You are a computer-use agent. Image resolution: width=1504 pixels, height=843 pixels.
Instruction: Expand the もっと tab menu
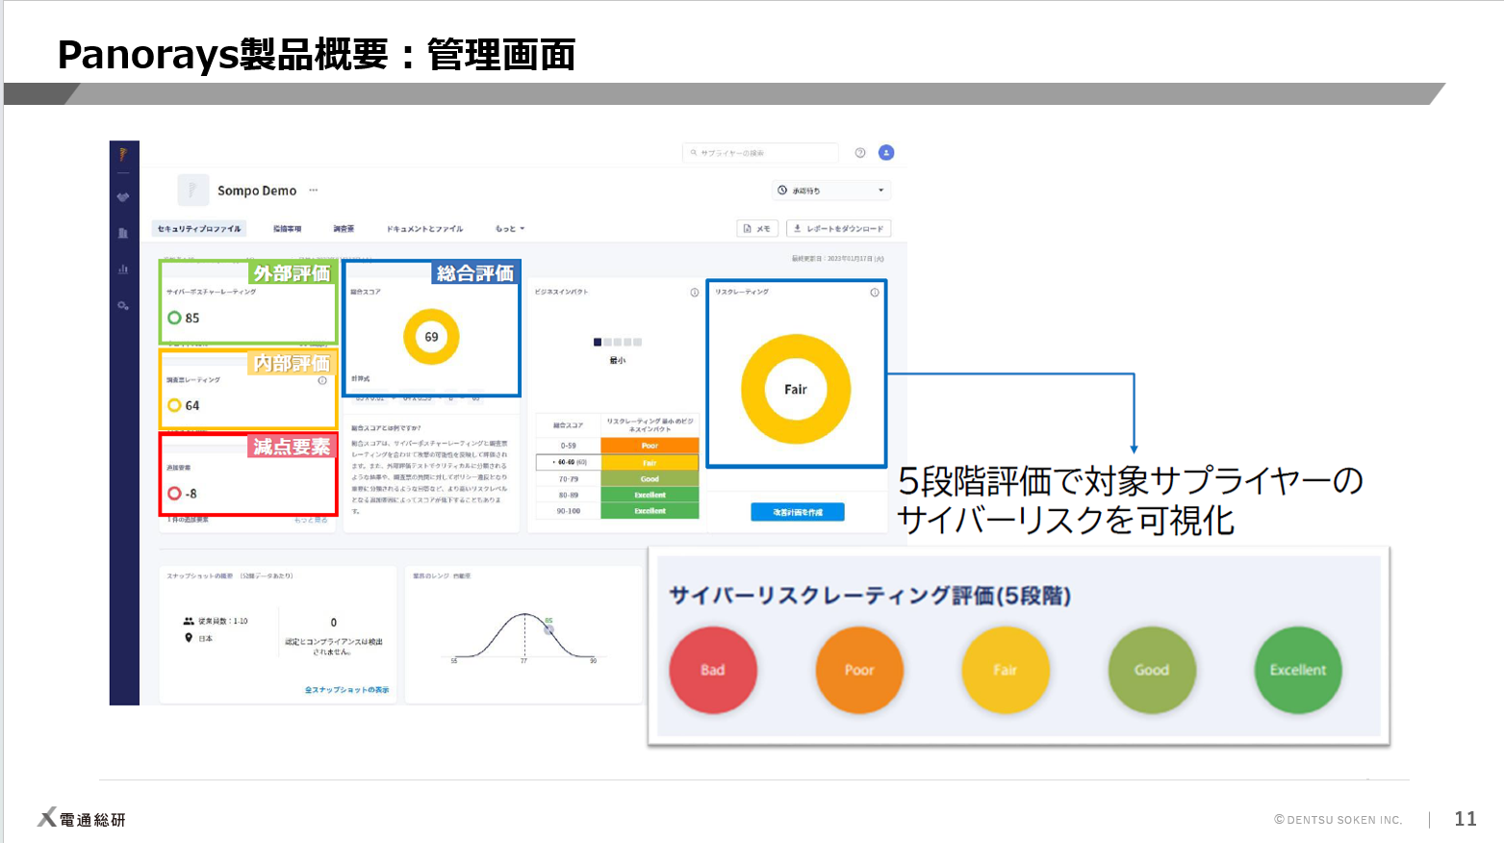tap(508, 228)
